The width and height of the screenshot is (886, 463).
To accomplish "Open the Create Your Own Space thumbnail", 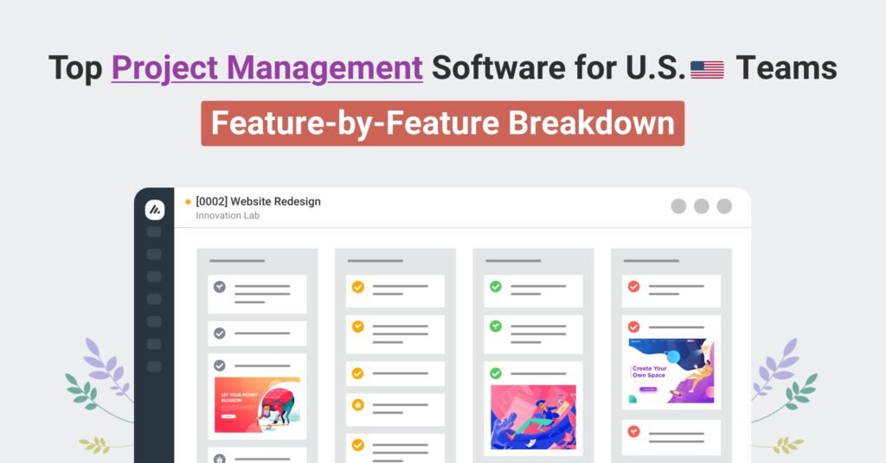I will (x=671, y=371).
